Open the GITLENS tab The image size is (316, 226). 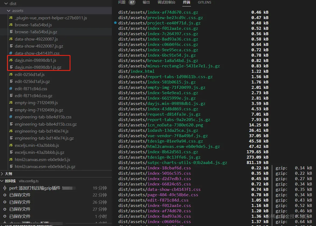204,2
